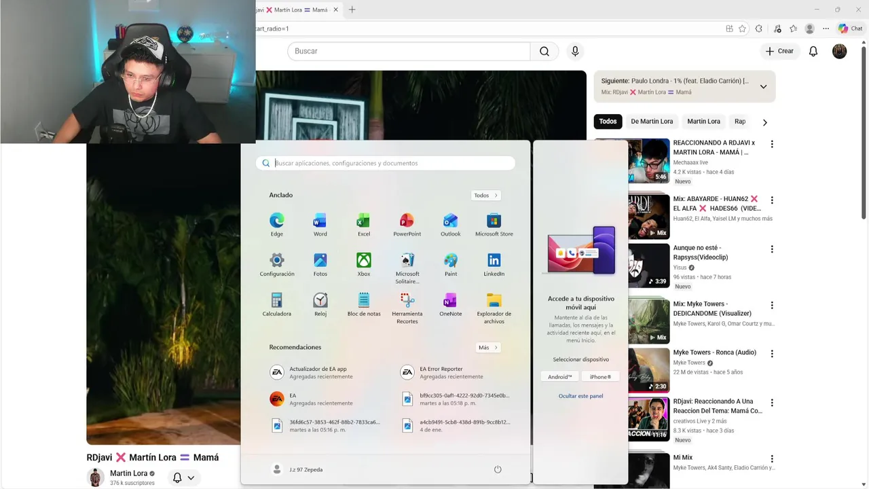This screenshot has width=869, height=489.
Task: Open options menu for Aunque no esté
Action: pos(771,249)
